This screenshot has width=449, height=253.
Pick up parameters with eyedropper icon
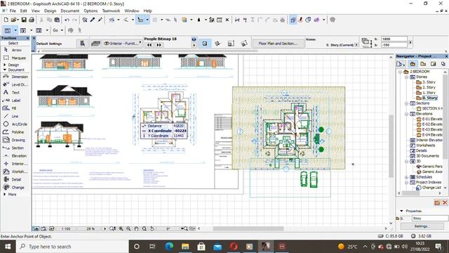(93, 20)
